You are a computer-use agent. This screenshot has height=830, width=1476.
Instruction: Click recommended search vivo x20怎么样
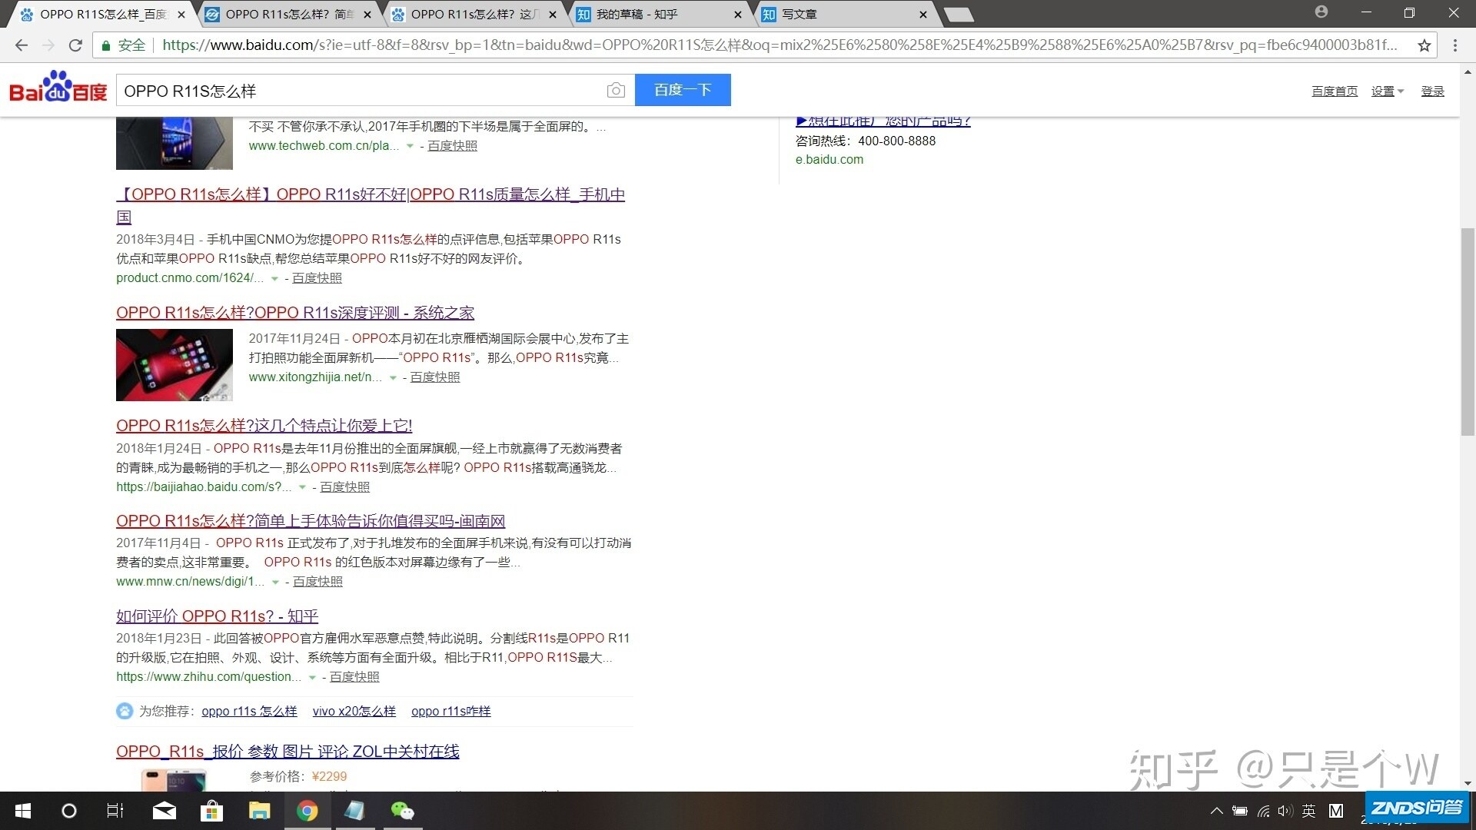354,712
